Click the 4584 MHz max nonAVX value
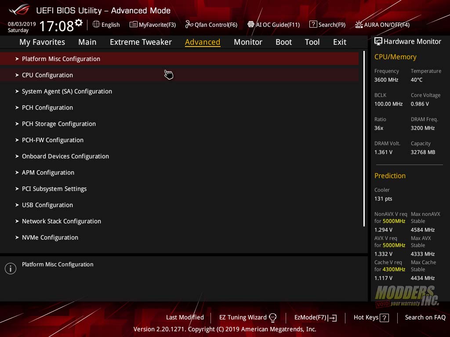The image size is (450, 337). [x=422, y=230]
